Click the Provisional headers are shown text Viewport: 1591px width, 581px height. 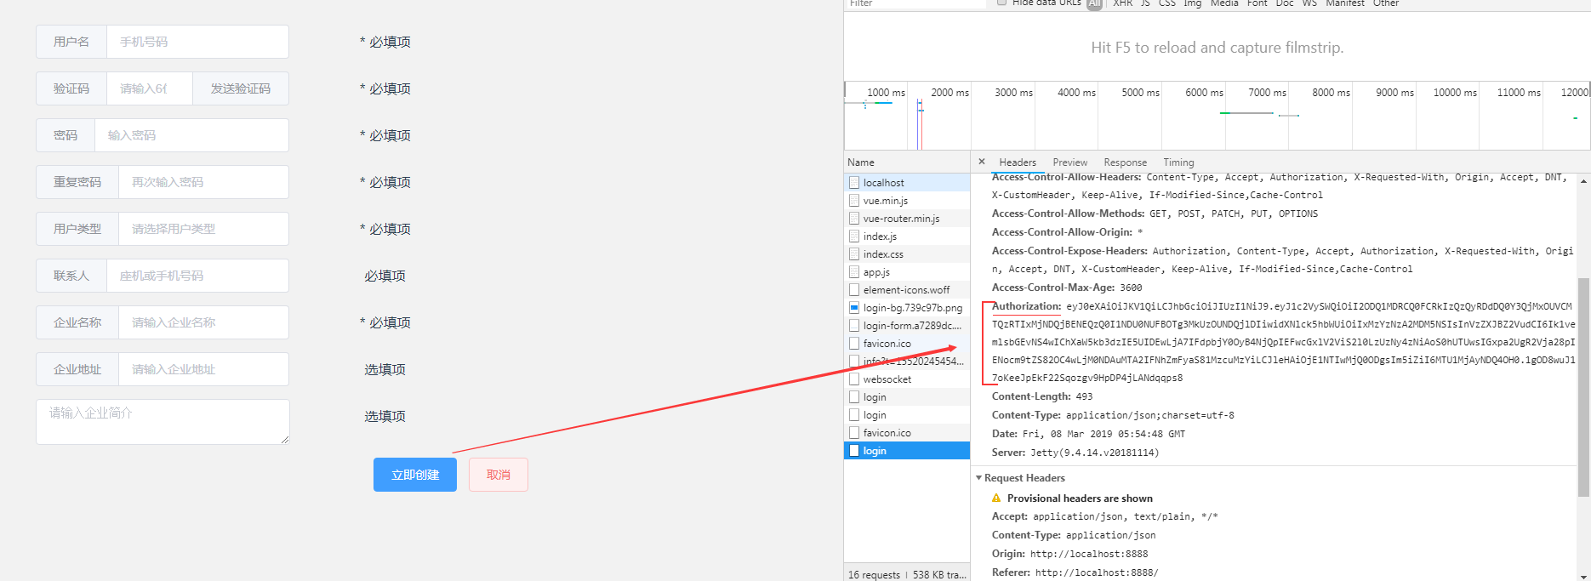(x=1080, y=498)
